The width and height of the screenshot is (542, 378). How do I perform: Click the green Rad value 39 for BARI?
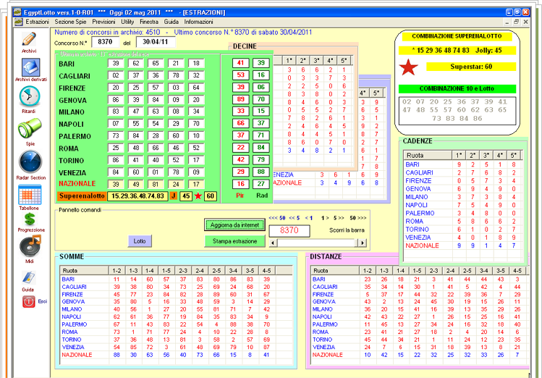point(261,63)
